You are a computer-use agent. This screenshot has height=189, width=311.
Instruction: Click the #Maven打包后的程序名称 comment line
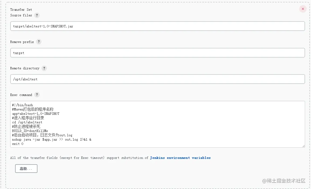click(x=33, y=109)
